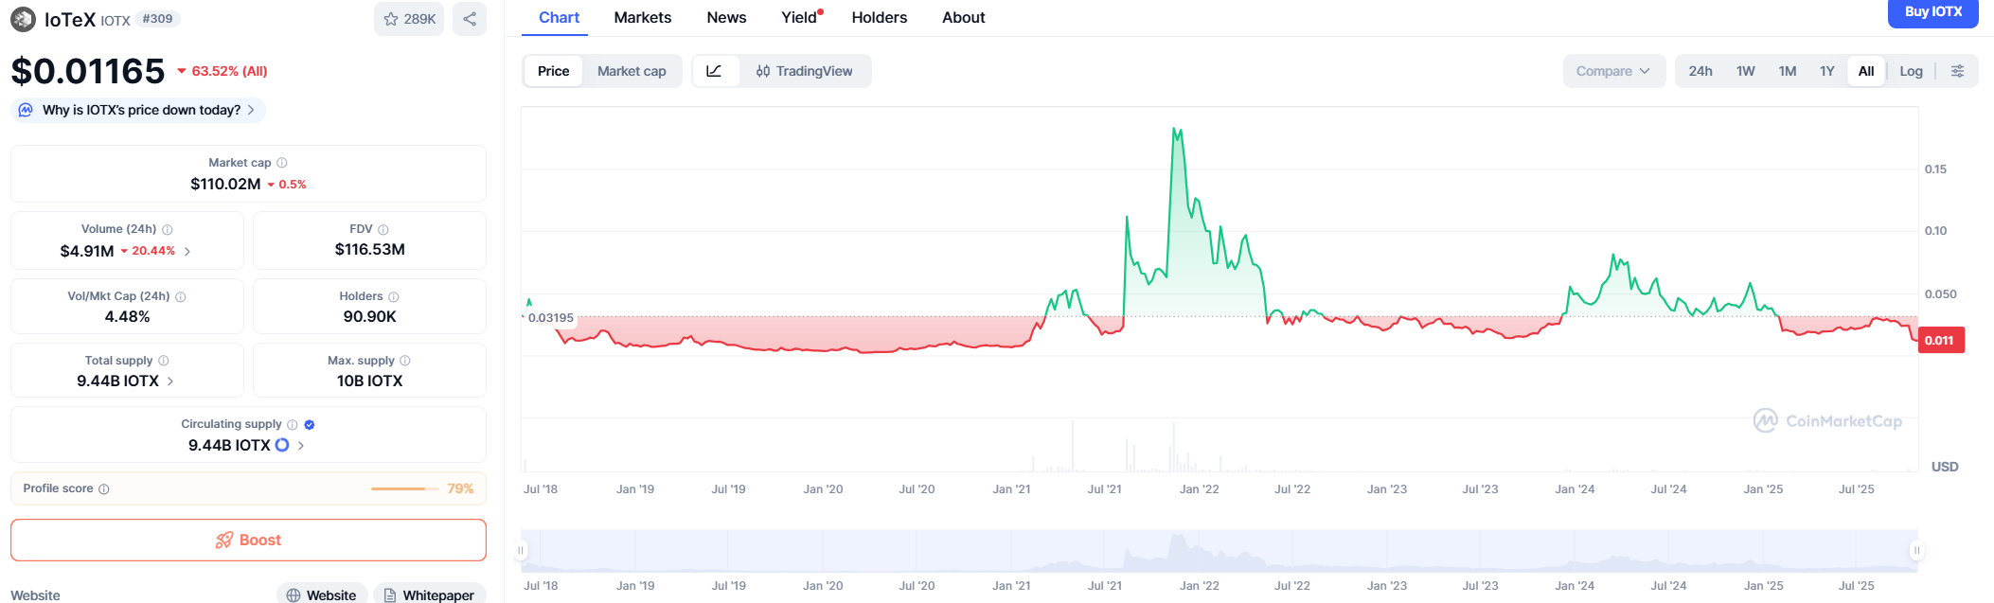
Task: Set chart range to All
Action: tap(1866, 71)
